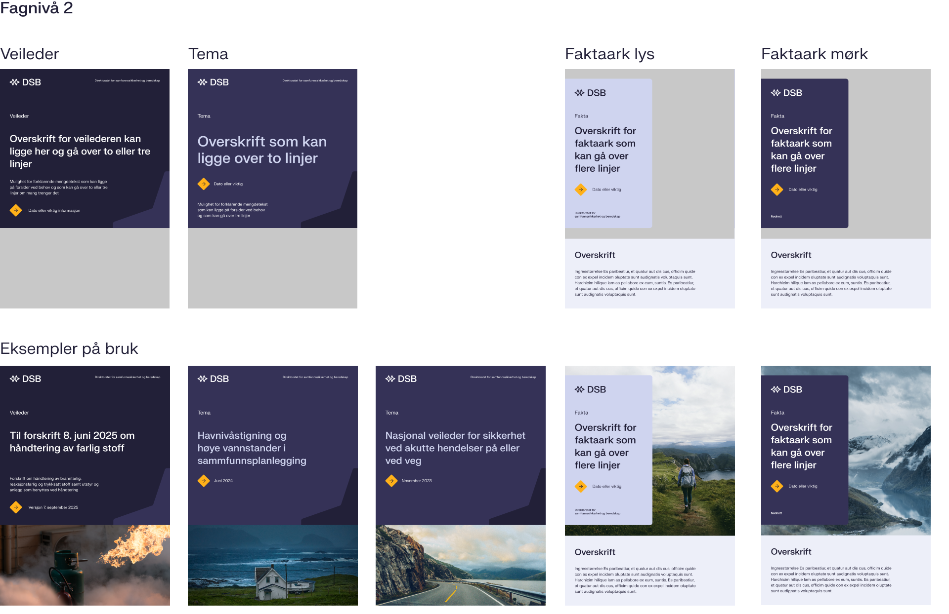Click the grey image placeholder under Tema template
949x614 pixels.
pos(272,268)
